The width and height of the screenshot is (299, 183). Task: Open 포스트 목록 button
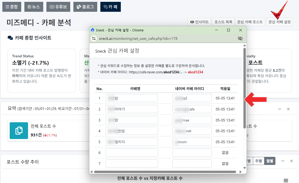coord(223,22)
